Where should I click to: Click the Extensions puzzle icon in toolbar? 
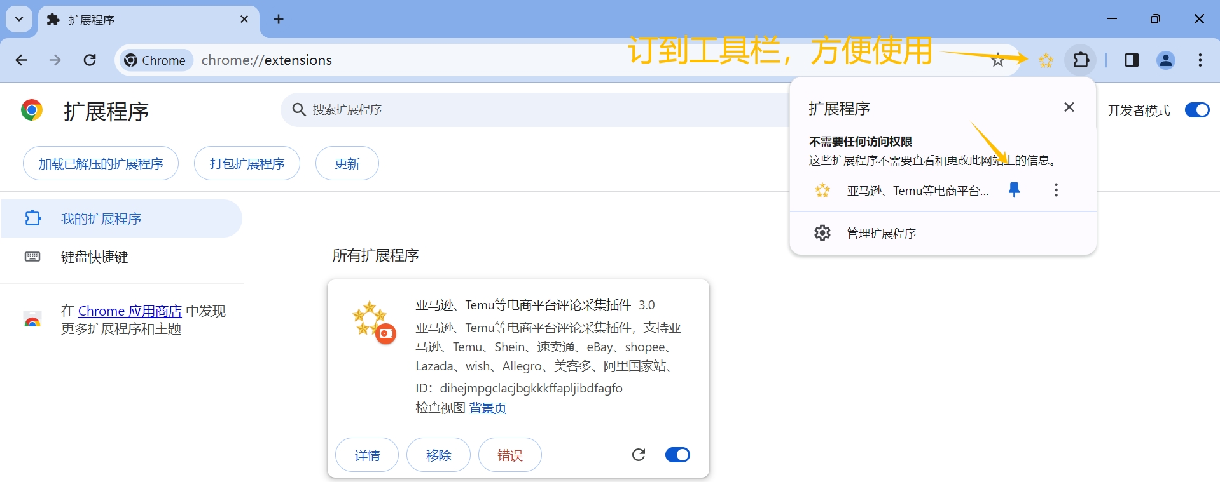[x=1081, y=60]
